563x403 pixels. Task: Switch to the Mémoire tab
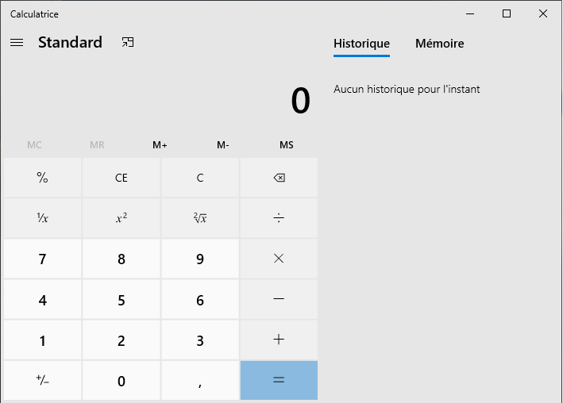(x=439, y=44)
